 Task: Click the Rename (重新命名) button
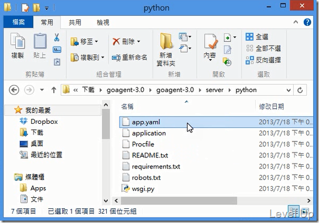[130, 58]
